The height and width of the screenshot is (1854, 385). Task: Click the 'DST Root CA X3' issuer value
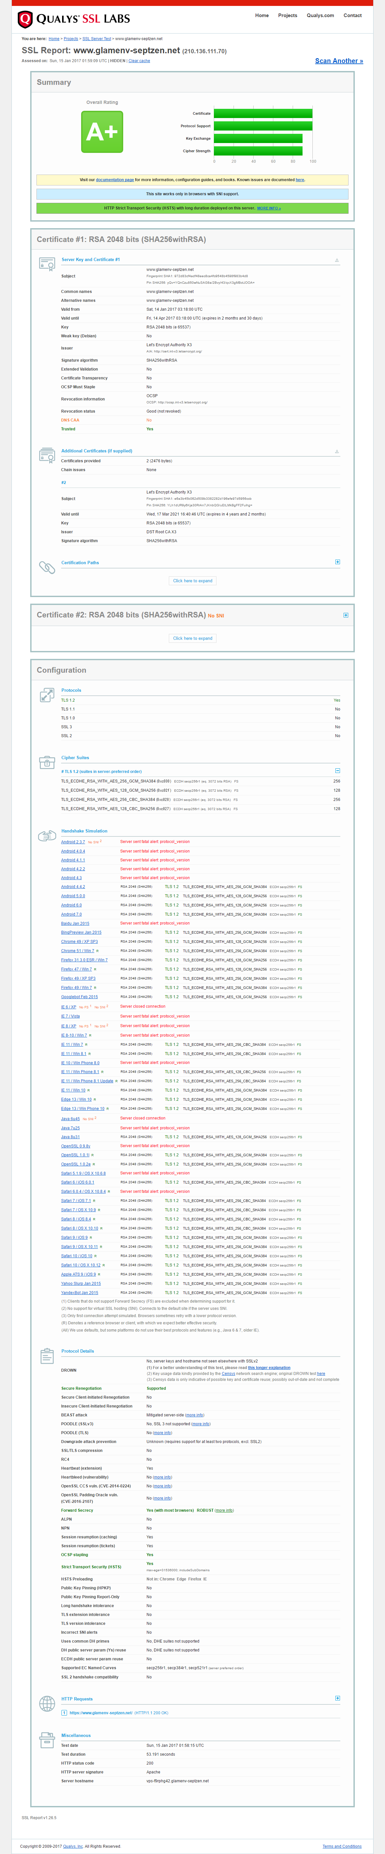(x=161, y=532)
